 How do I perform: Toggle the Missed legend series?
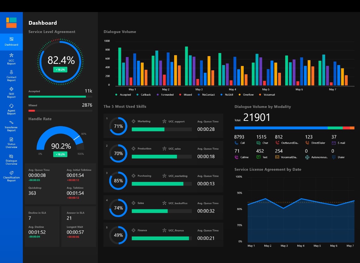[x=186, y=95]
